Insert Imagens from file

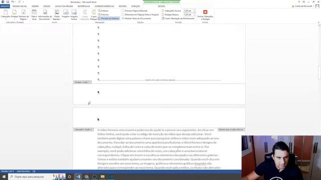(x=66, y=14)
